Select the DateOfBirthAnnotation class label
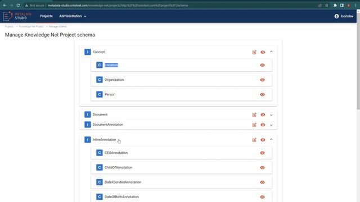This screenshot has width=360, height=202. tap(121, 197)
